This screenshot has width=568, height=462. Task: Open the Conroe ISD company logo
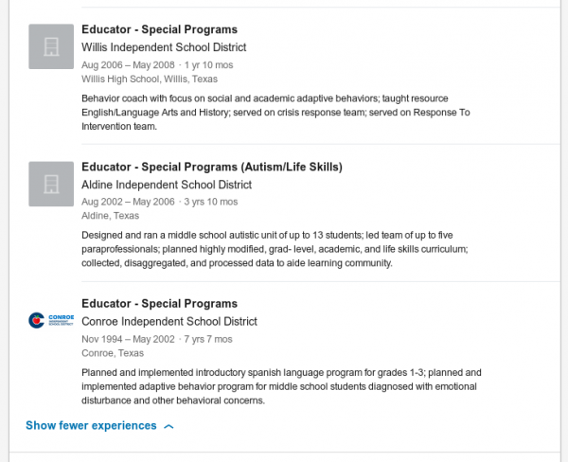tap(52, 320)
